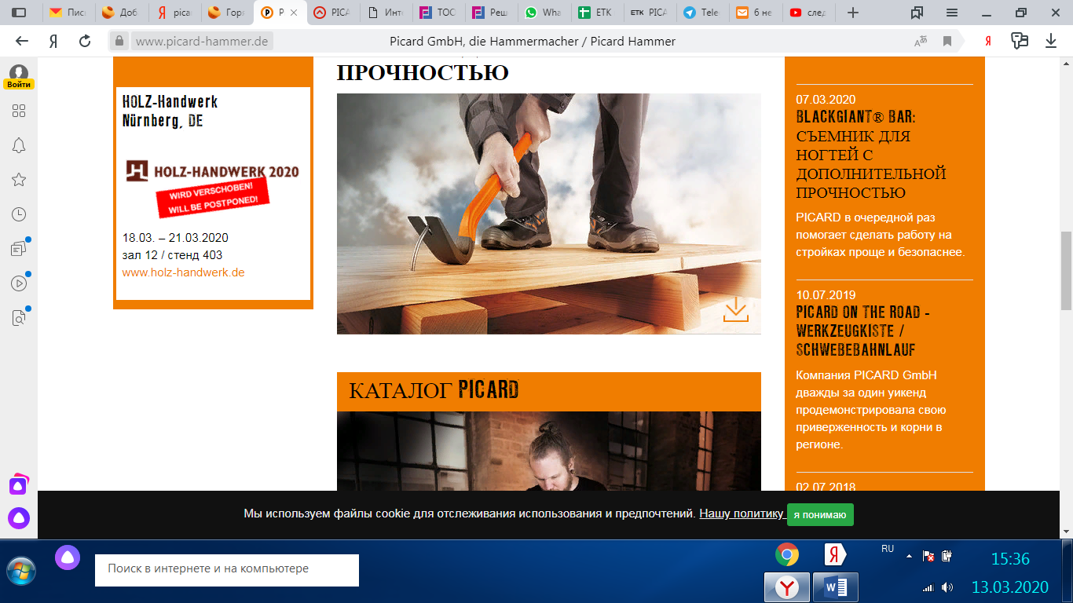
Task: Open the Yandex home button in toolbar
Action: pyautogui.click(x=53, y=41)
